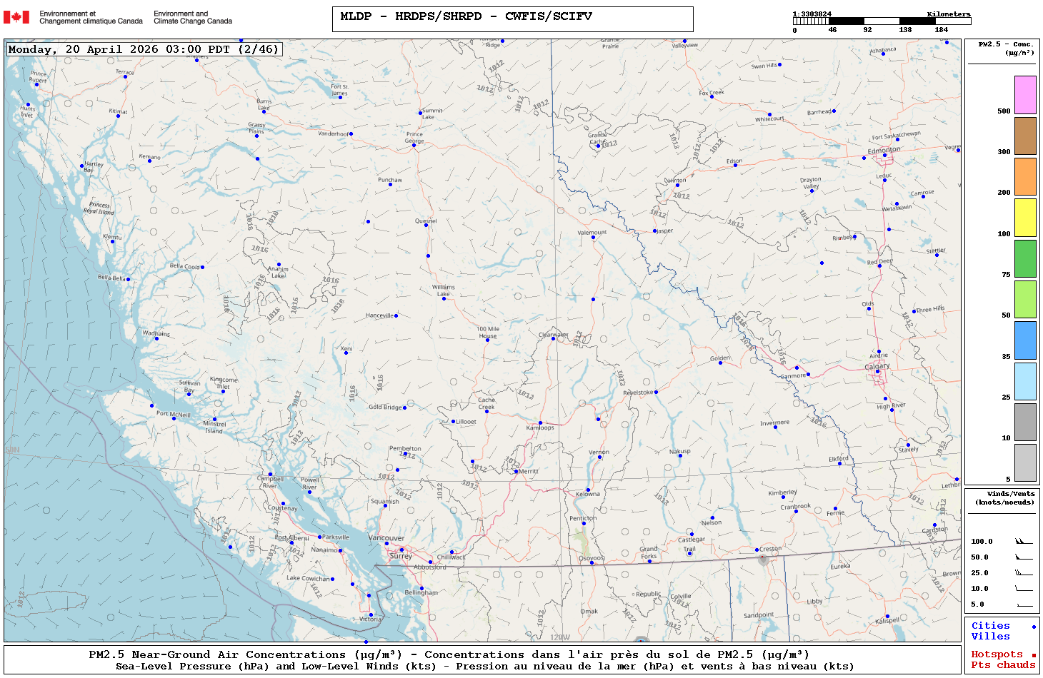Viewport: 1043px width, 678px height.
Task: Select the Vancouver label on the map
Action: 386,538
